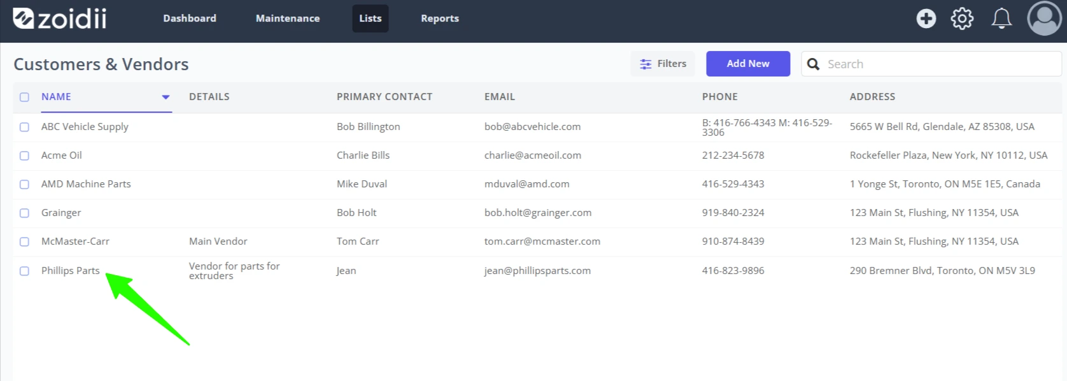Open the Maintenance menu
This screenshot has height=381, width=1067.
coord(288,18)
